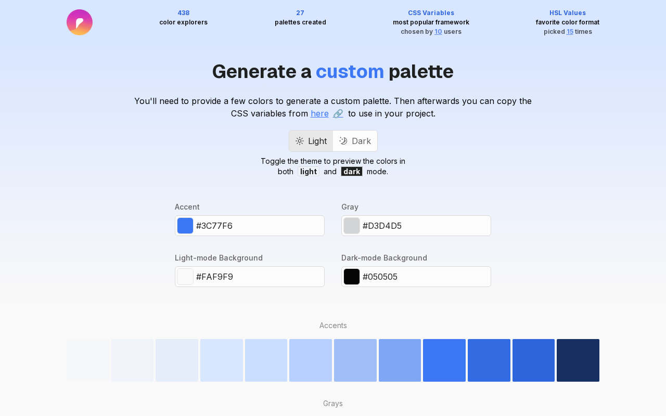Click 'favorite color format' text
The image size is (666, 416).
(x=568, y=22)
